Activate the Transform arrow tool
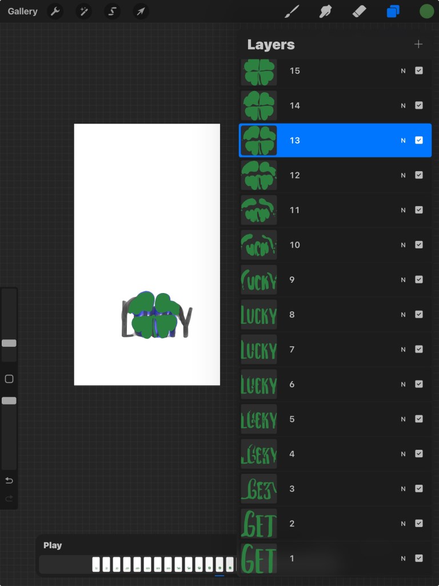Image resolution: width=439 pixels, height=586 pixels. click(141, 11)
